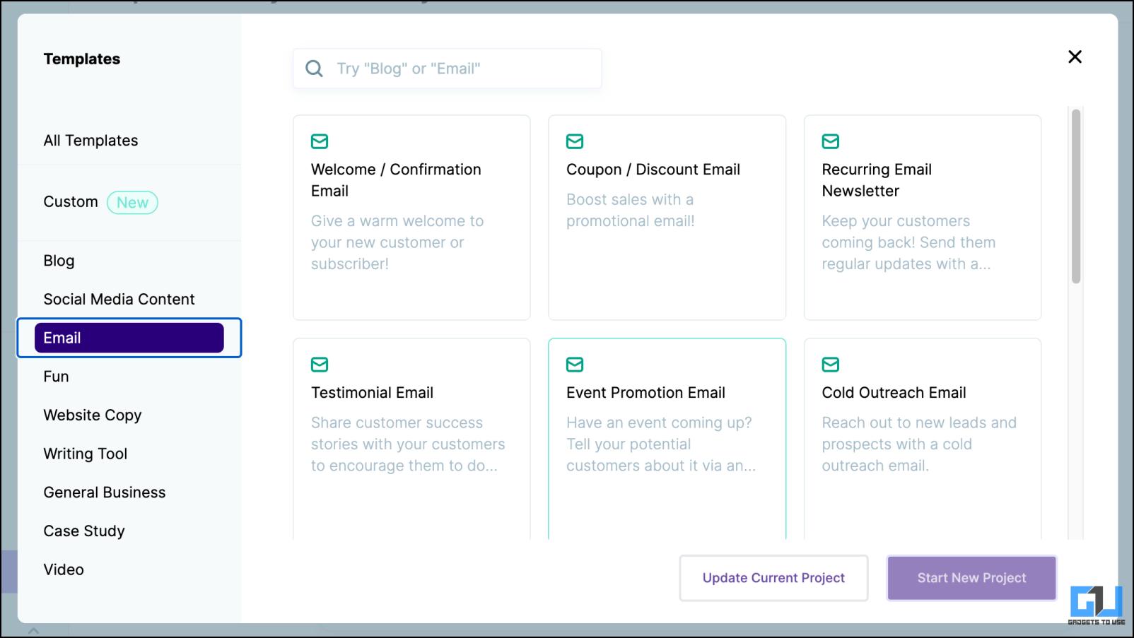
Task: Select the Blog category
Action: pos(59,261)
